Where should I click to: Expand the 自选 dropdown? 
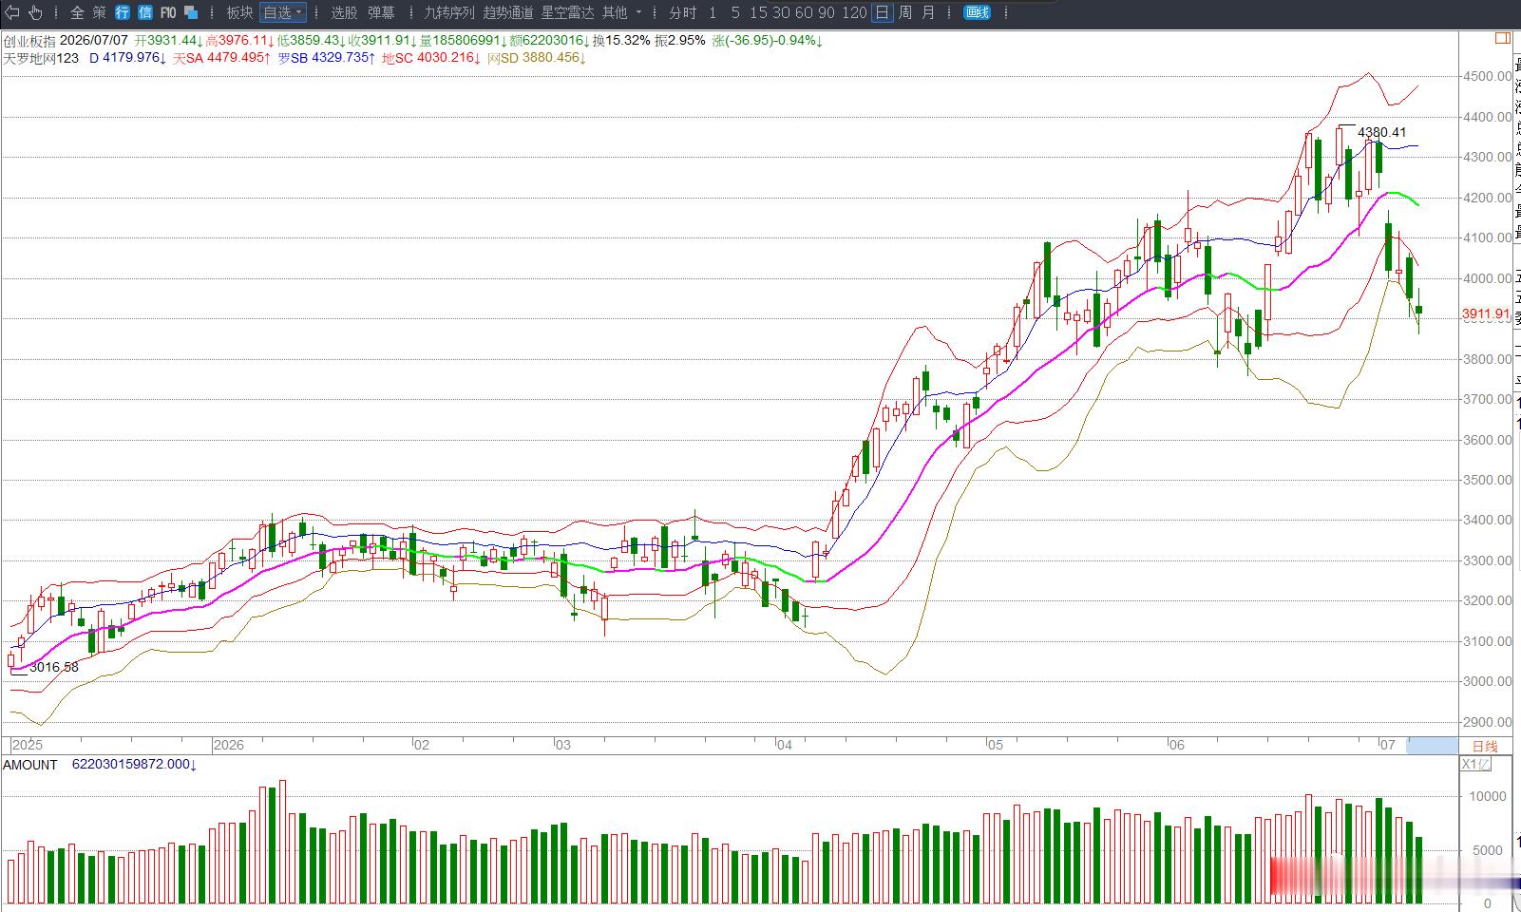(x=282, y=12)
